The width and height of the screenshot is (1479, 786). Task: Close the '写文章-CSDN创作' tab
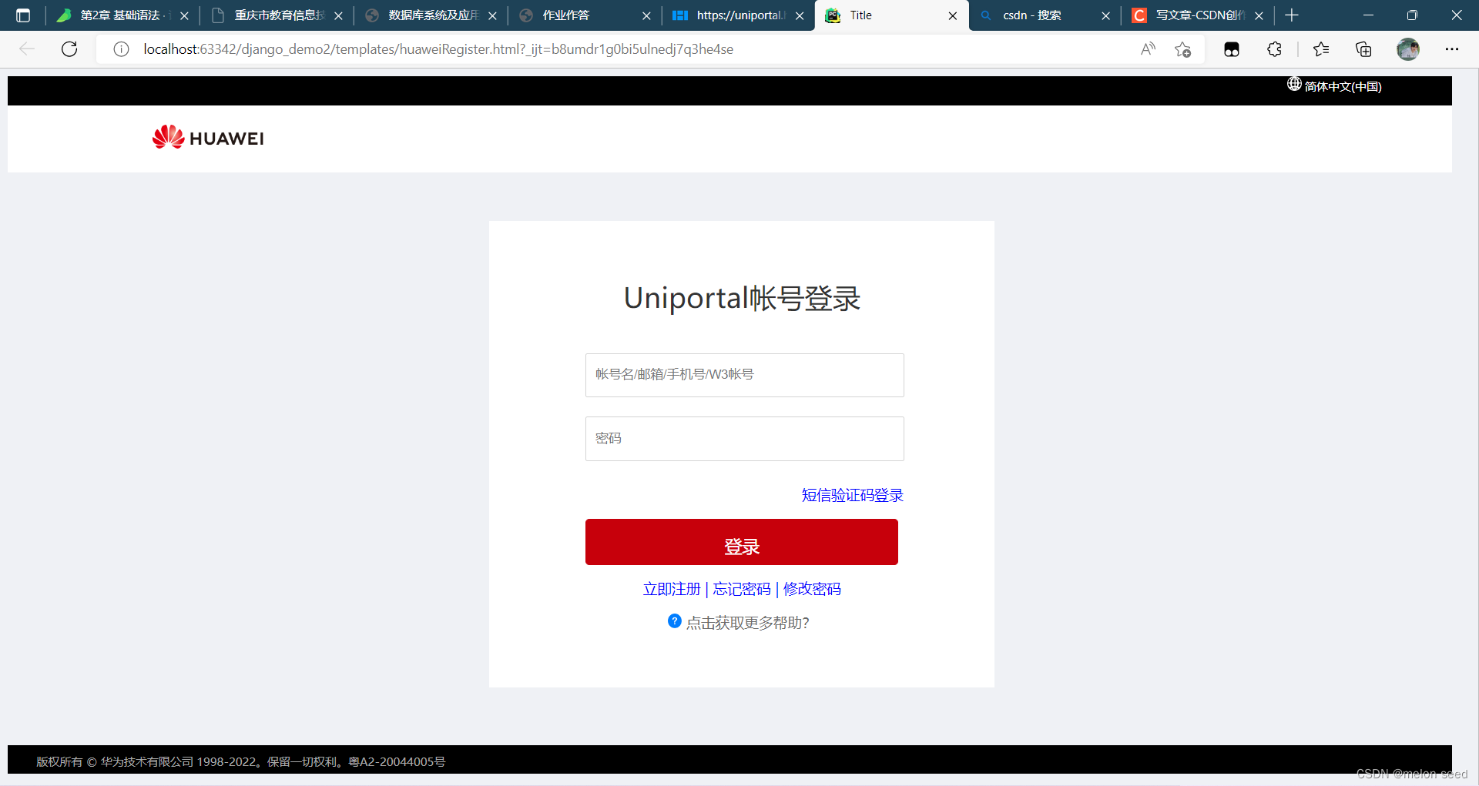pos(1259,15)
